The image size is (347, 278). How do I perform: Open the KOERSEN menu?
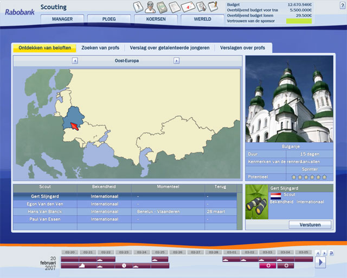tap(156, 19)
